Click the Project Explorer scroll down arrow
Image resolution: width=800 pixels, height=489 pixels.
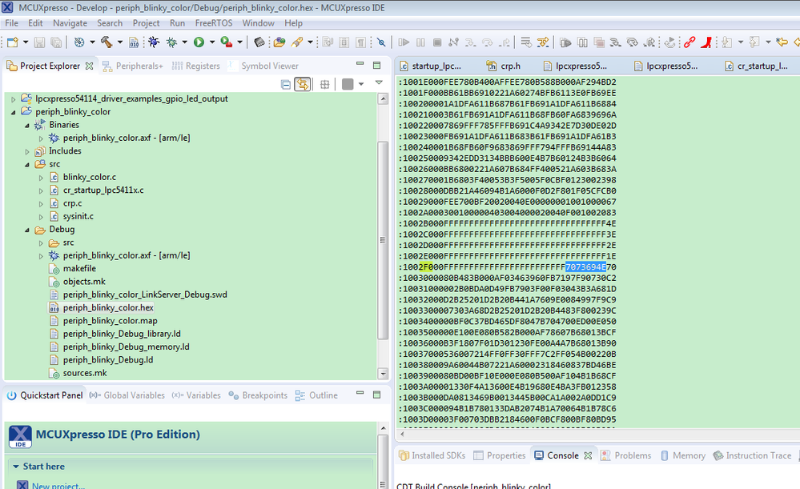[383, 373]
